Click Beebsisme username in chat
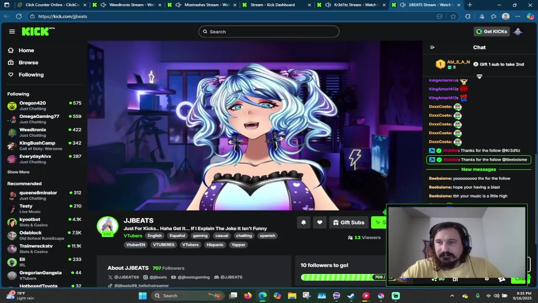The width and height of the screenshot is (538, 303). [440, 178]
